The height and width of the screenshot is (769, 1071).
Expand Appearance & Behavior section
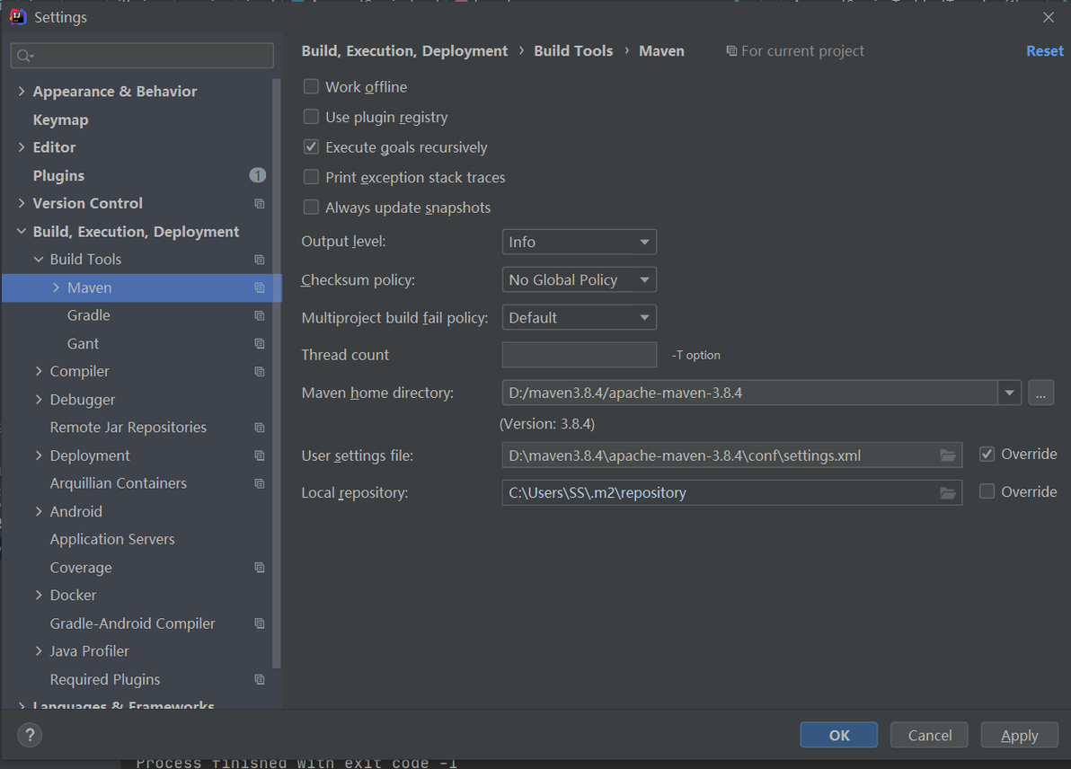coord(22,91)
